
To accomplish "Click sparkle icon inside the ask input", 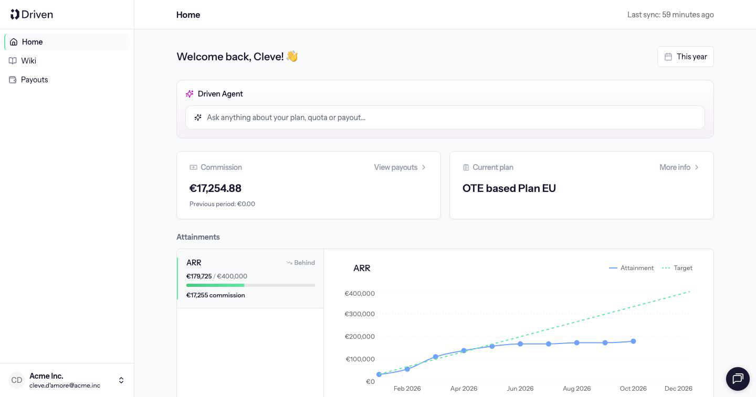I will tap(198, 117).
